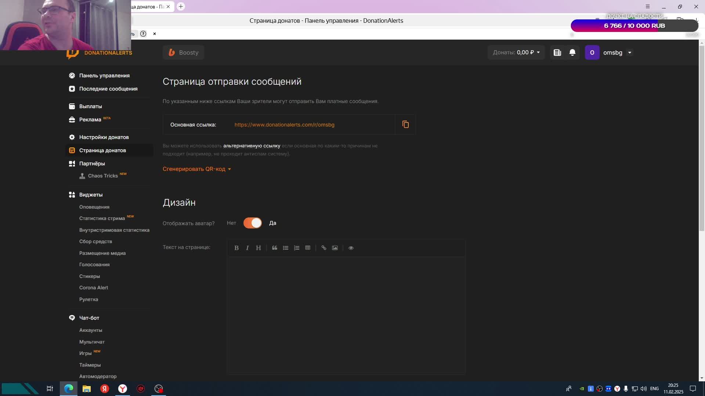Image resolution: width=705 pixels, height=396 pixels.
Task: Insert a table via editor toolbar
Action: pos(308,248)
